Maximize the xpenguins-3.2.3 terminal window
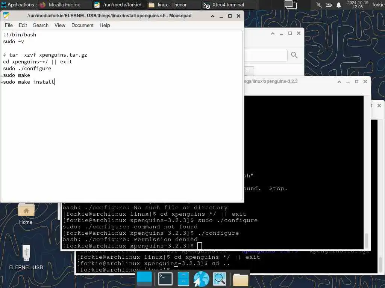This screenshot has width=385, height=288. tap(356, 81)
